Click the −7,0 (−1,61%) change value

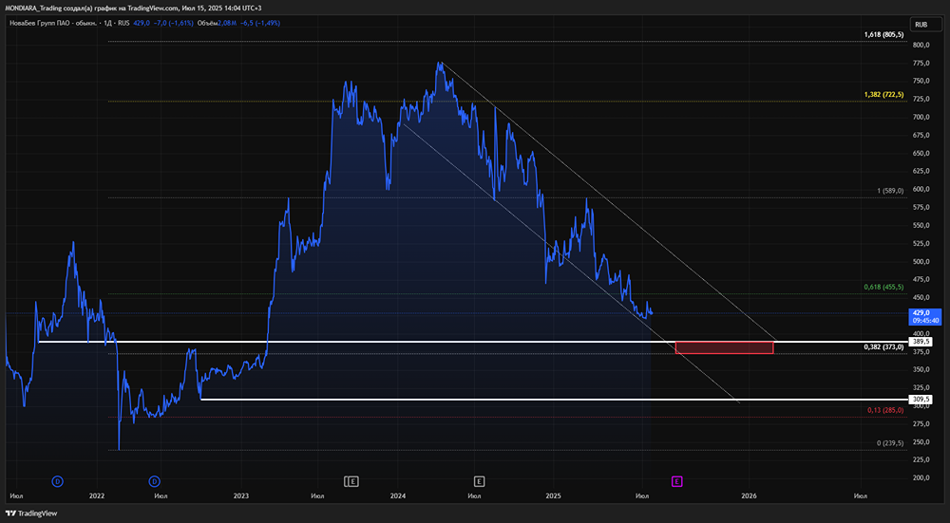pyautogui.click(x=173, y=23)
